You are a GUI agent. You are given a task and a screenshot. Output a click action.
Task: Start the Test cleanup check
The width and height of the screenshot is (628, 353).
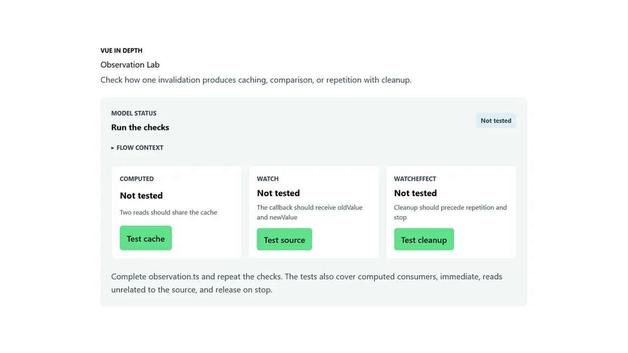(x=424, y=240)
